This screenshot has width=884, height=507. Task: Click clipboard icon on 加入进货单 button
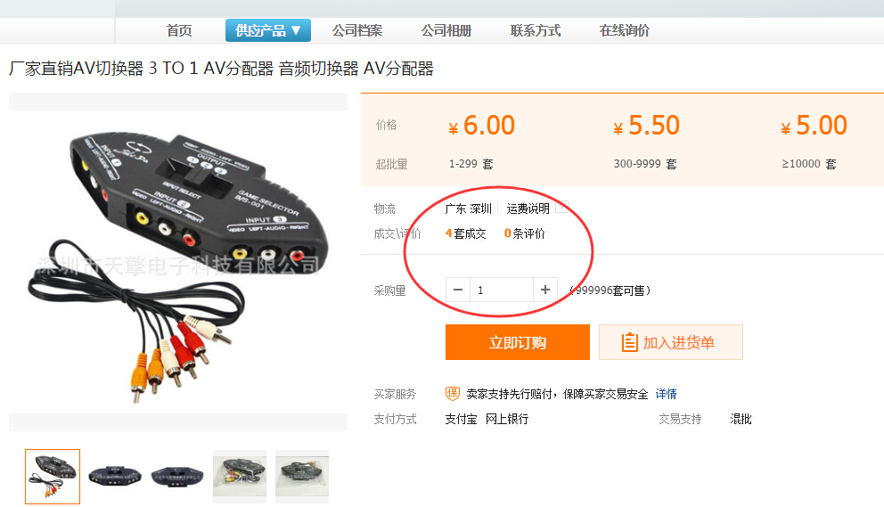pyautogui.click(x=629, y=342)
